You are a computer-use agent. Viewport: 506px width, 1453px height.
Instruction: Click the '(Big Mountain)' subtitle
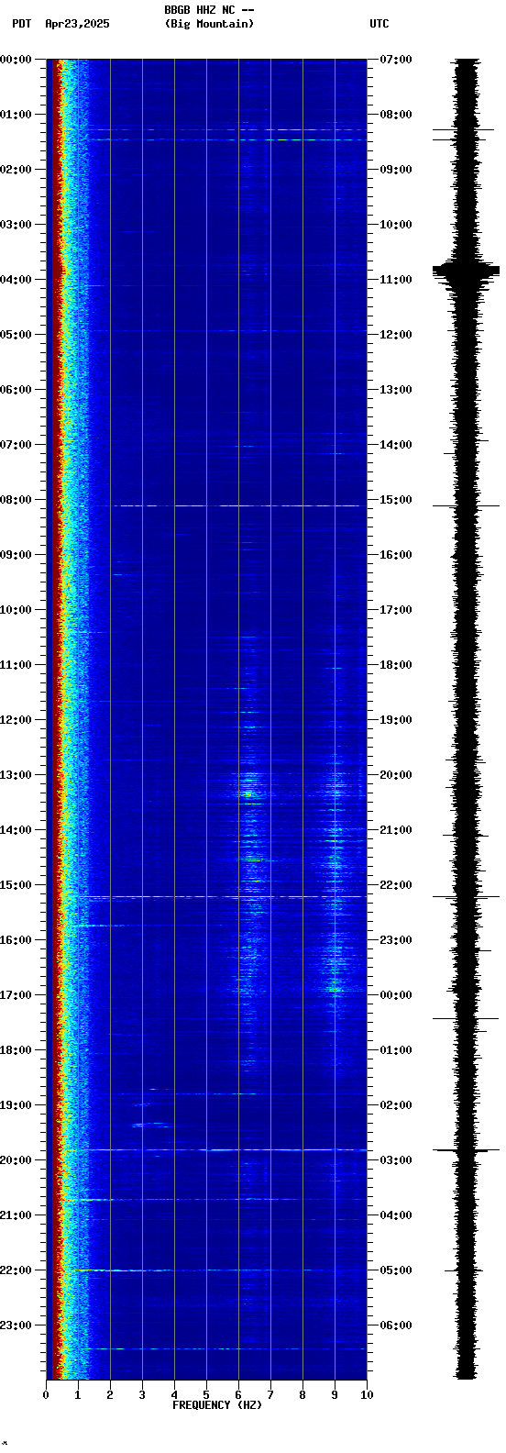[209, 24]
